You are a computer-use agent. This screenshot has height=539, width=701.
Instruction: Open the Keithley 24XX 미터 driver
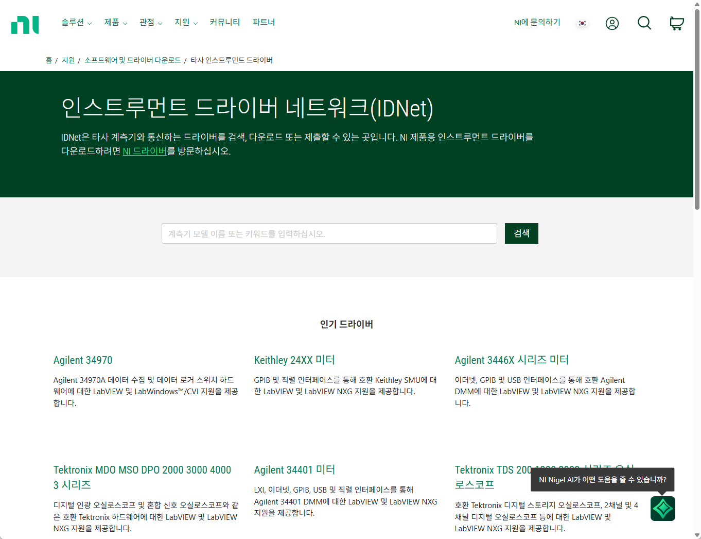tap(294, 360)
